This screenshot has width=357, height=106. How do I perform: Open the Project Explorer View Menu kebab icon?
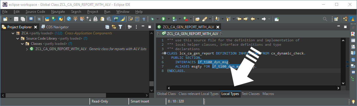136,27
